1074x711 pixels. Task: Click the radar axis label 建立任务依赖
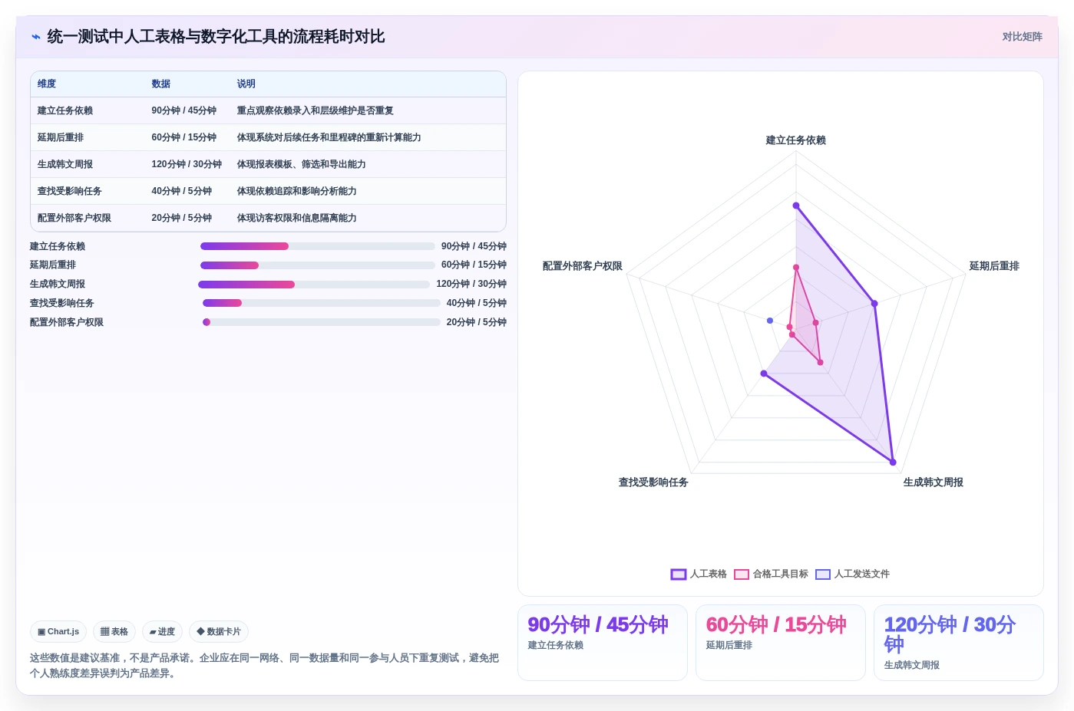[x=796, y=140]
